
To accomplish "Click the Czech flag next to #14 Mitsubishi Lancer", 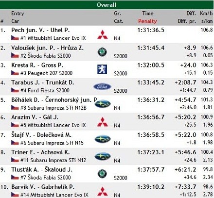I will point(15,195).
